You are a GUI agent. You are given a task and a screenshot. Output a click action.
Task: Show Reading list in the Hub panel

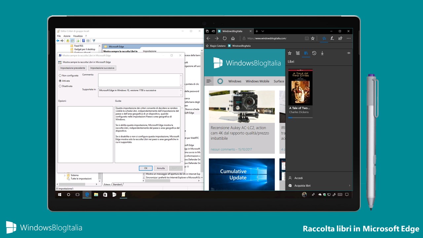pos(298,53)
